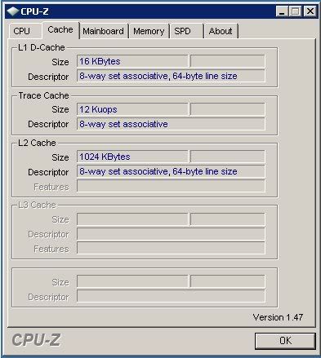Click the CPU-Z logo text at bottom

point(36,340)
